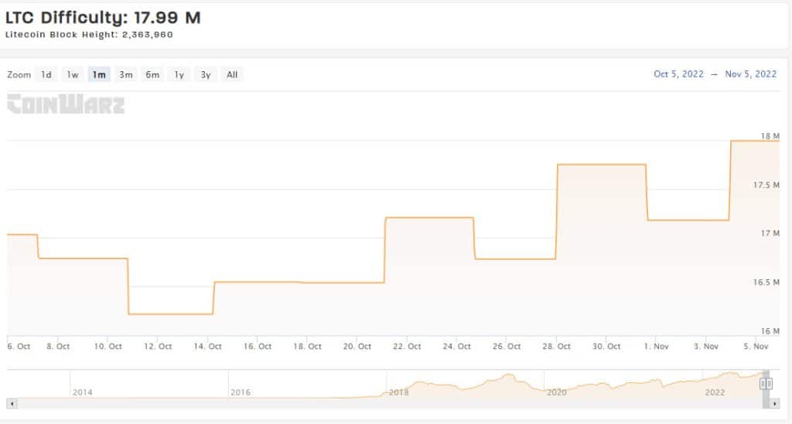Viewport: 792px width, 424px height.
Task: Click the 2016 label in navigator
Action: coord(241,392)
